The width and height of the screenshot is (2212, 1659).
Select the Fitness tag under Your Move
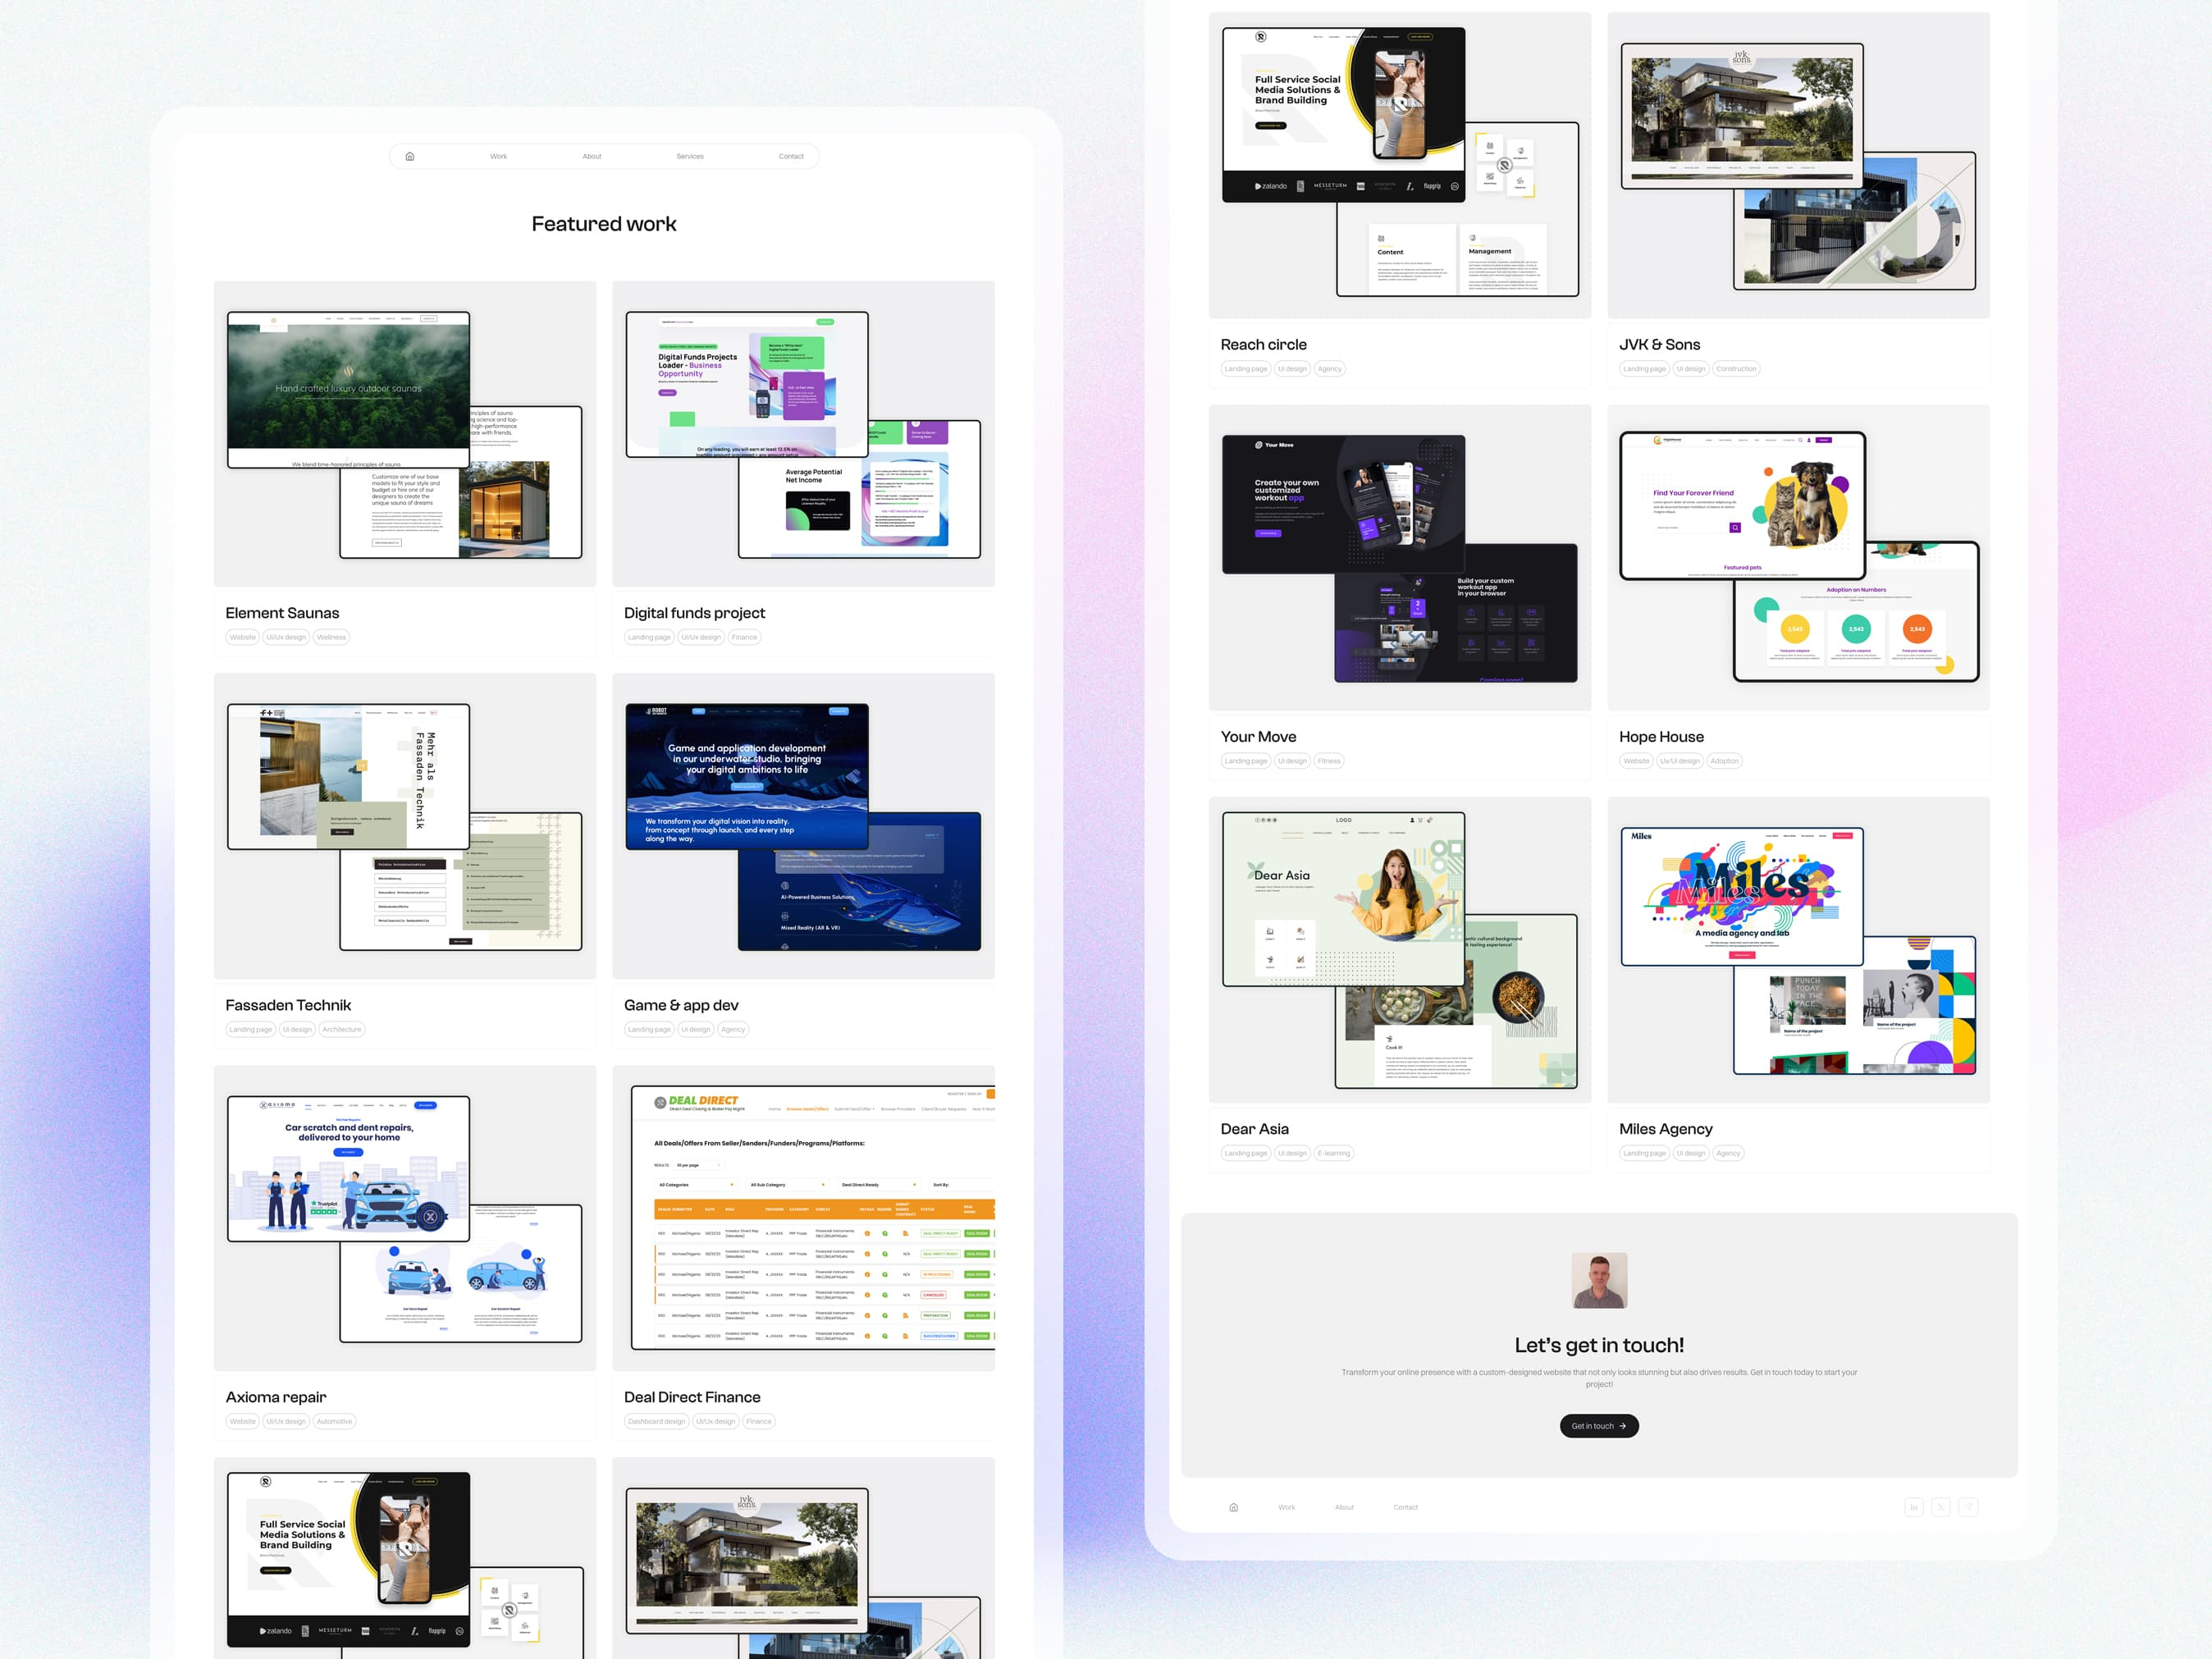1328,761
